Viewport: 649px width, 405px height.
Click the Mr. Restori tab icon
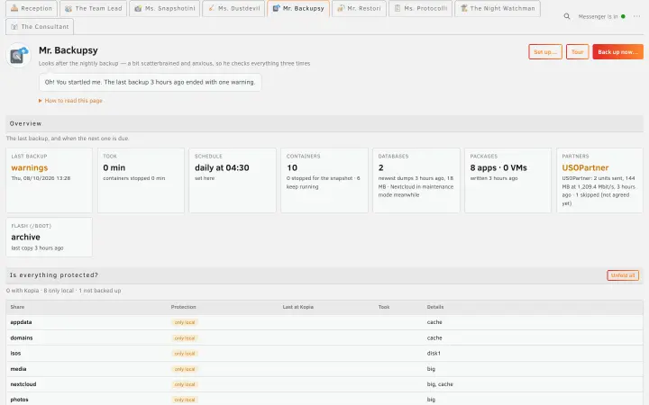(x=341, y=8)
